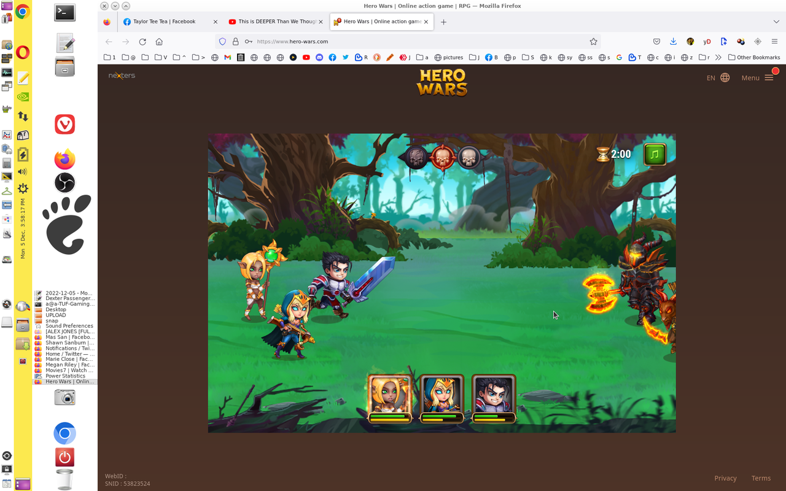Image resolution: width=786 pixels, height=491 pixels.
Task: Click the first gray skull wave indicator
Action: point(416,158)
